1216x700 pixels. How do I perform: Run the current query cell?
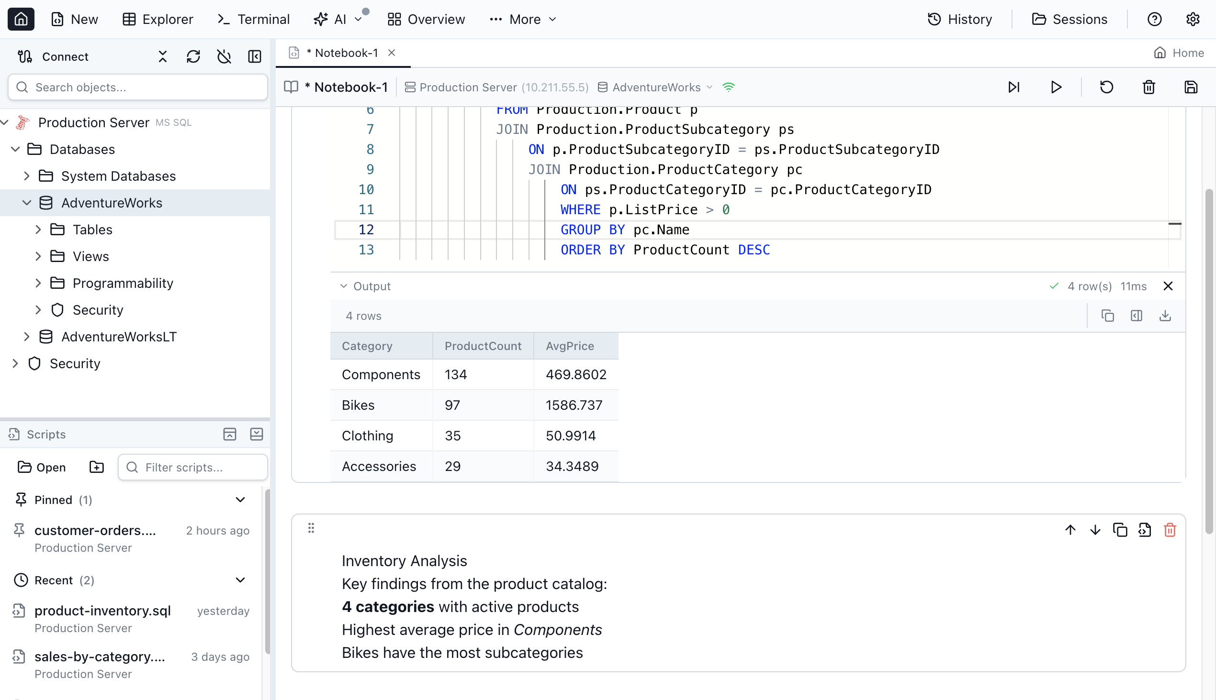coord(1056,87)
